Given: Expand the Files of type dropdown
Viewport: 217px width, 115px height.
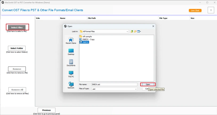Looking at the screenshot, I should (136, 89).
